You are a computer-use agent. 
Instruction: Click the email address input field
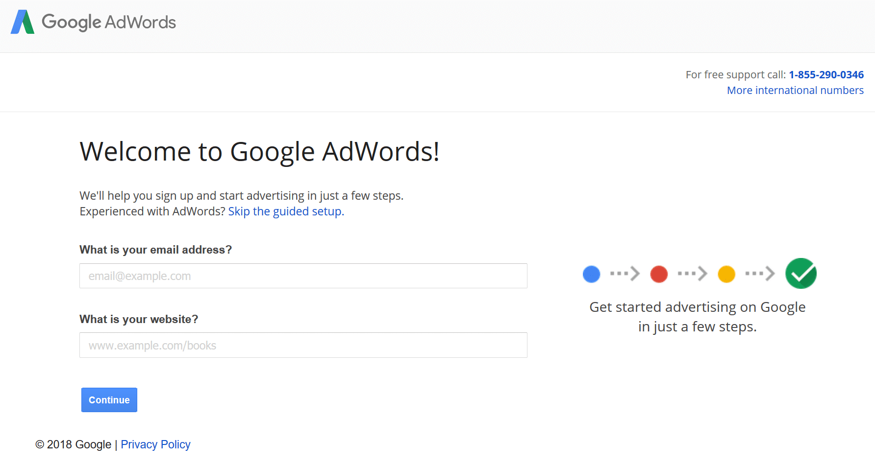click(x=303, y=276)
